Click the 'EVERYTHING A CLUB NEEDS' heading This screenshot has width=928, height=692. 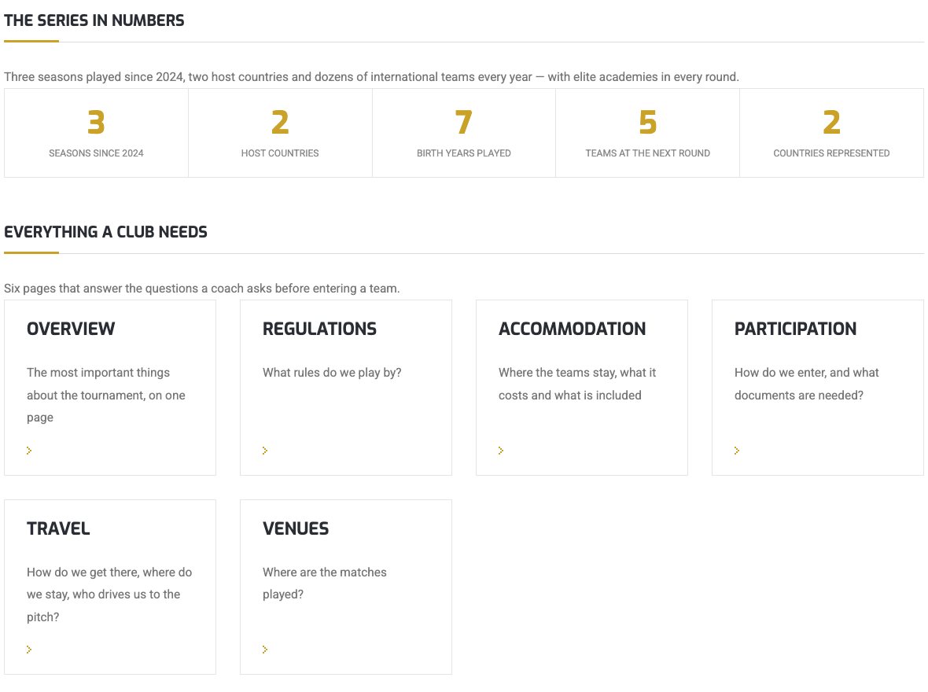pyautogui.click(x=106, y=232)
